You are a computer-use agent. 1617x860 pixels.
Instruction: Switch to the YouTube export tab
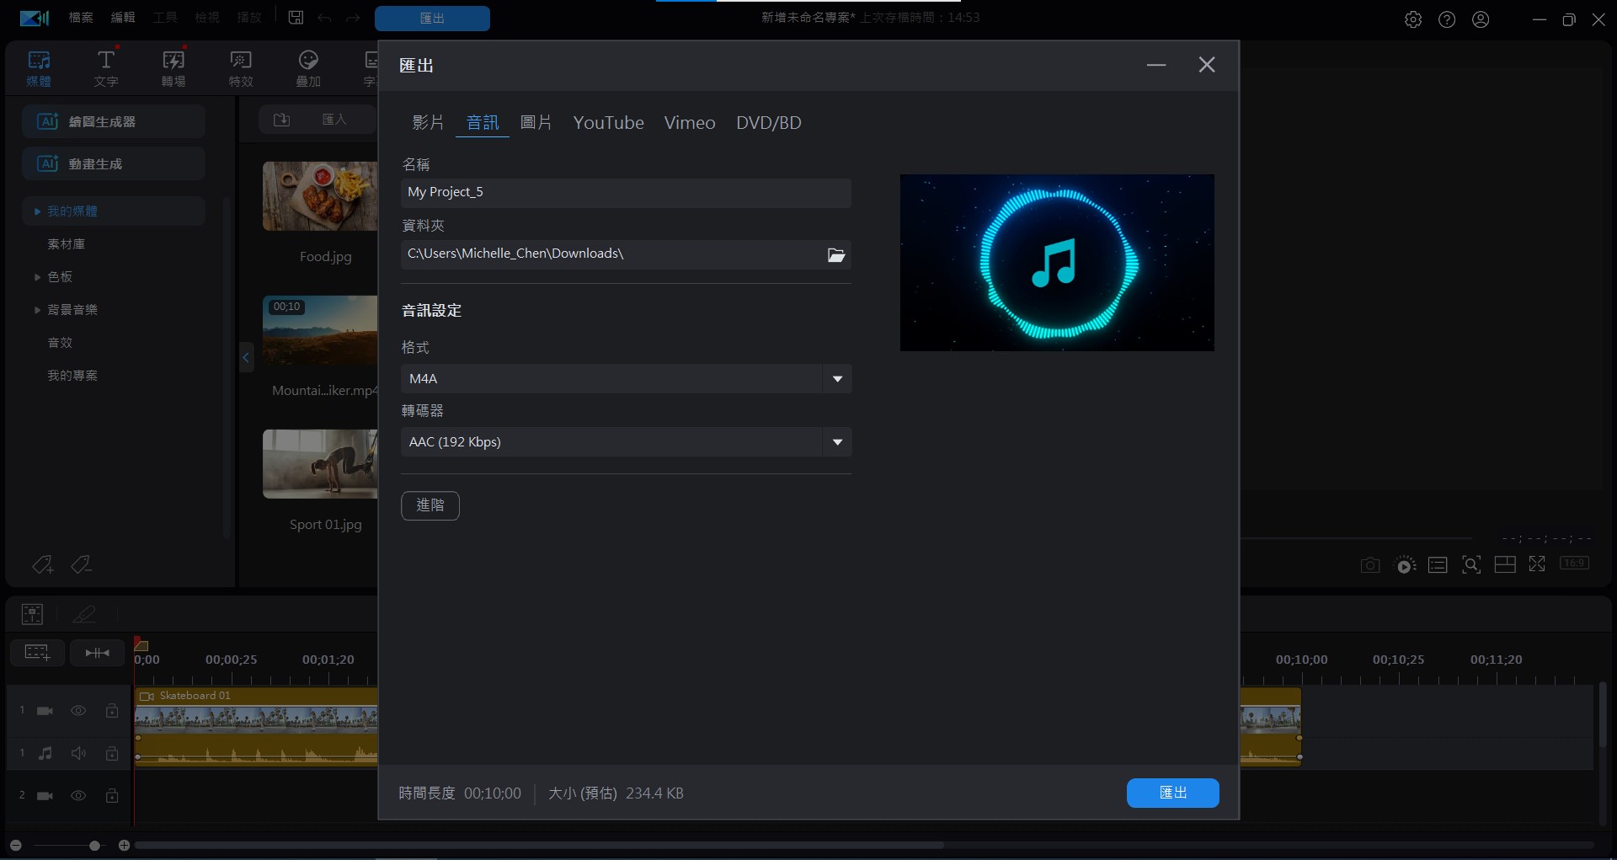[x=608, y=123]
